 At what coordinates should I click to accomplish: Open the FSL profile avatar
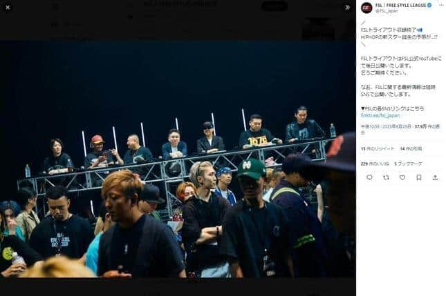coord(366,8)
